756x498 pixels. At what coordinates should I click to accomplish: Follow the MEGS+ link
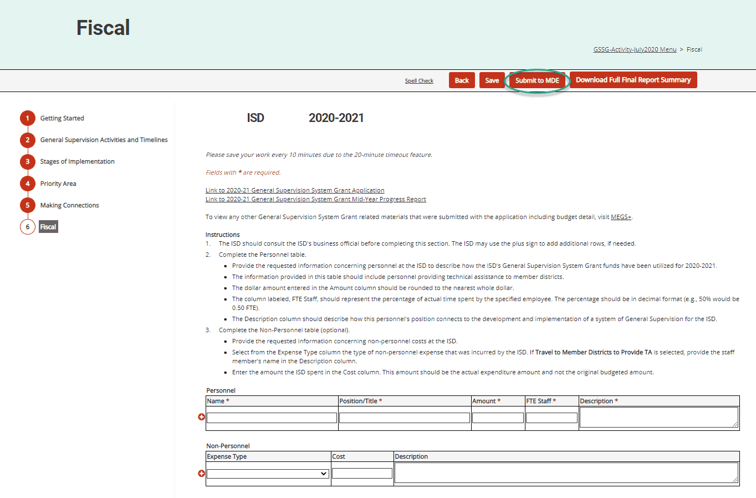click(621, 217)
